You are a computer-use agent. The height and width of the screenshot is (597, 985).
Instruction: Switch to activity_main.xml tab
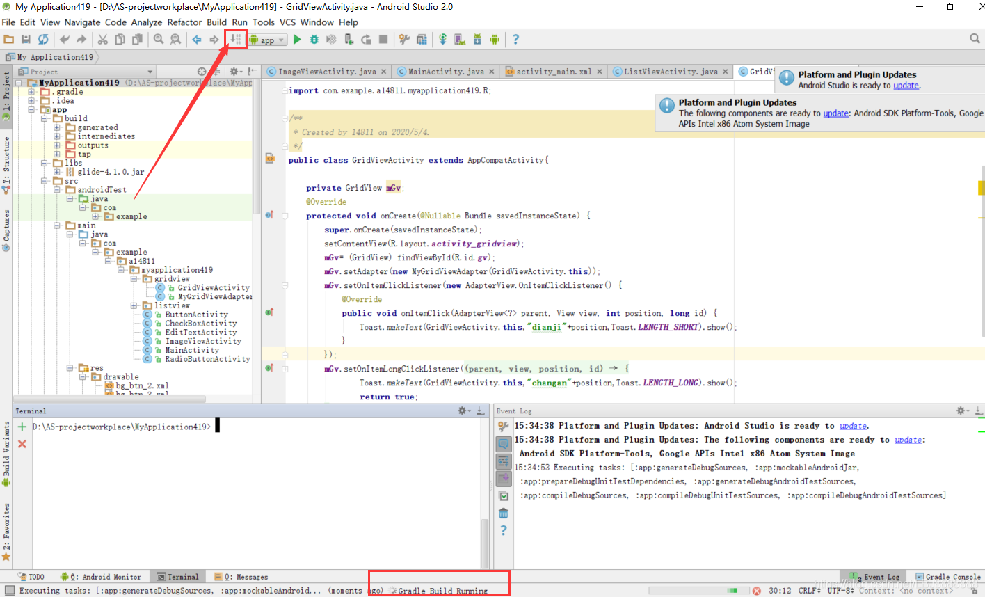(x=554, y=72)
